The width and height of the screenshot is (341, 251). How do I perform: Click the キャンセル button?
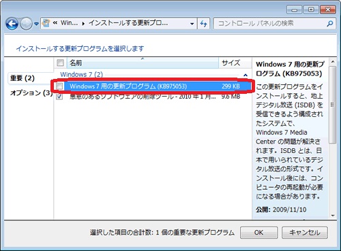[305, 233]
